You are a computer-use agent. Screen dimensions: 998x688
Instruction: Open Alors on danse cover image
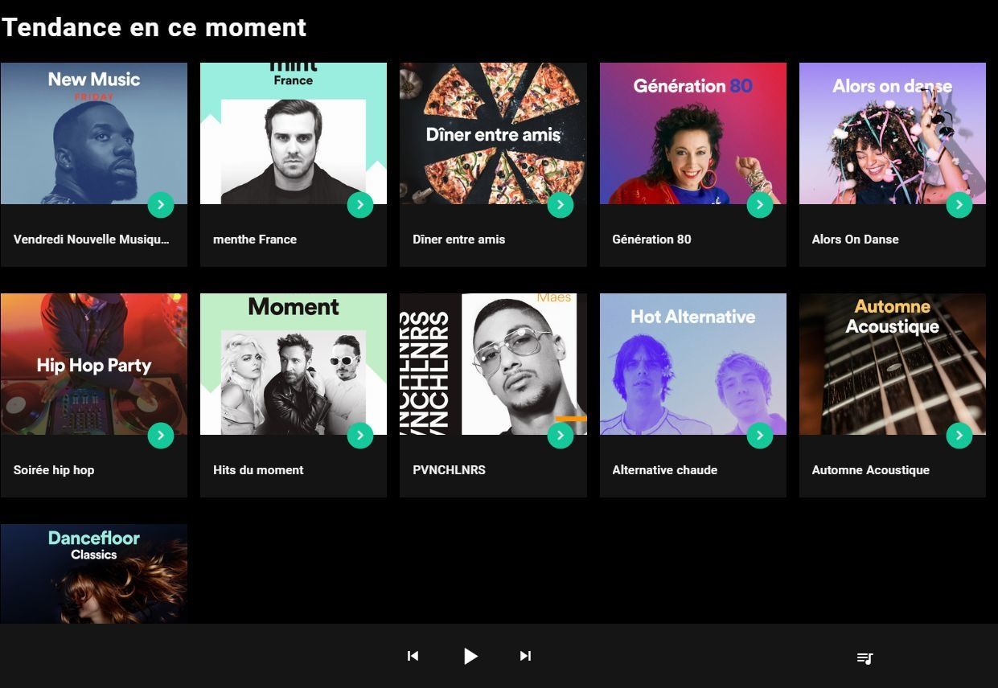(x=893, y=133)
